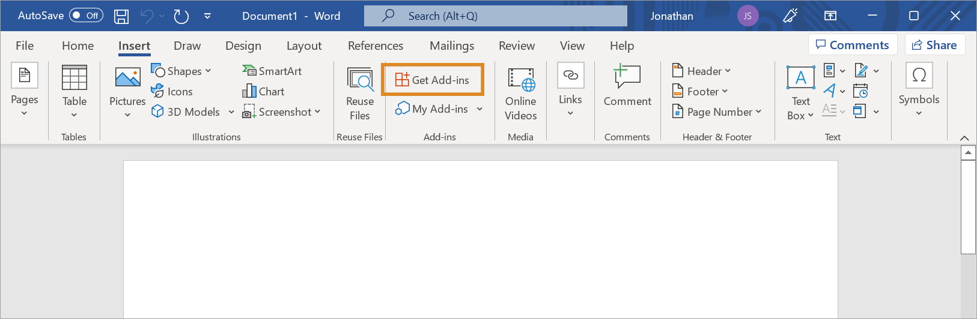This screenshot has height=319, width=977.
Task: Open the Customize Quick Access Toolbar dropdown
Action: coord(207,16)
